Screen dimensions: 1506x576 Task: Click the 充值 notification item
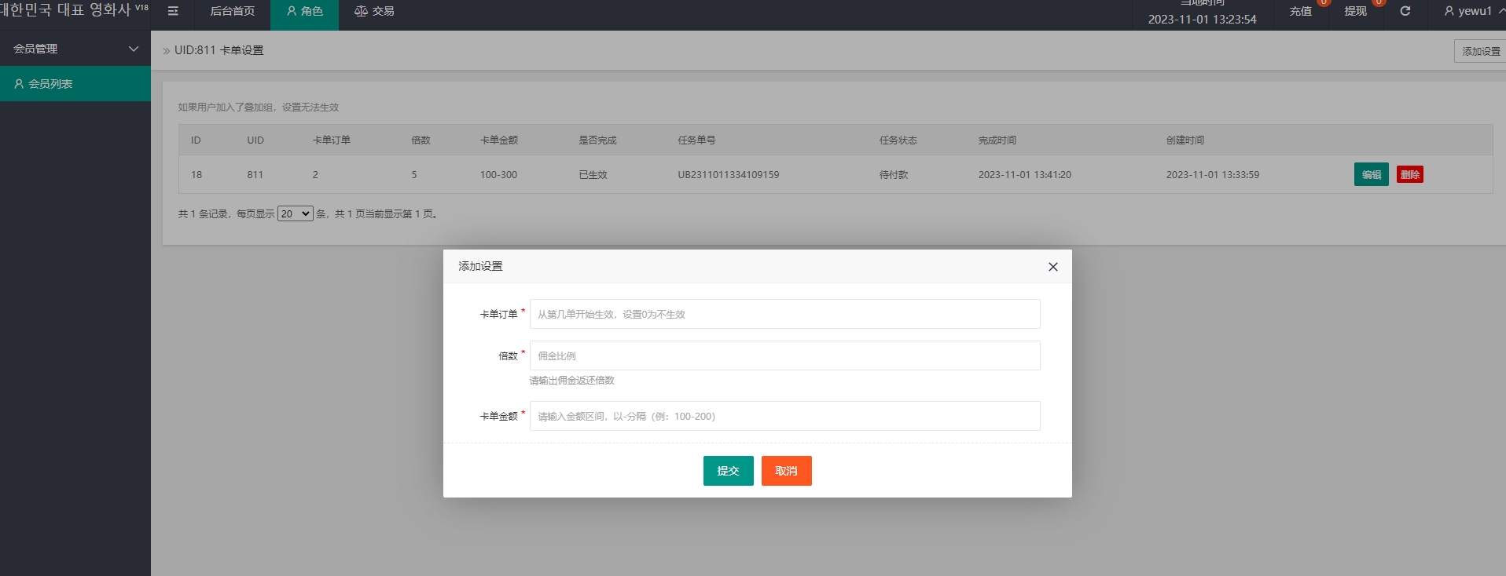1300,11
